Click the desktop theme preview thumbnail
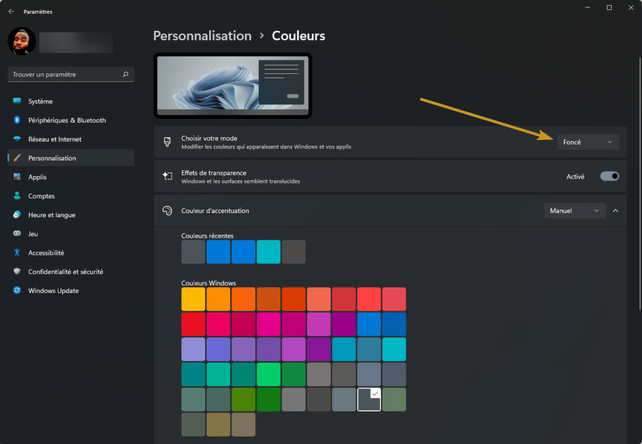 (x=233, y=85)
